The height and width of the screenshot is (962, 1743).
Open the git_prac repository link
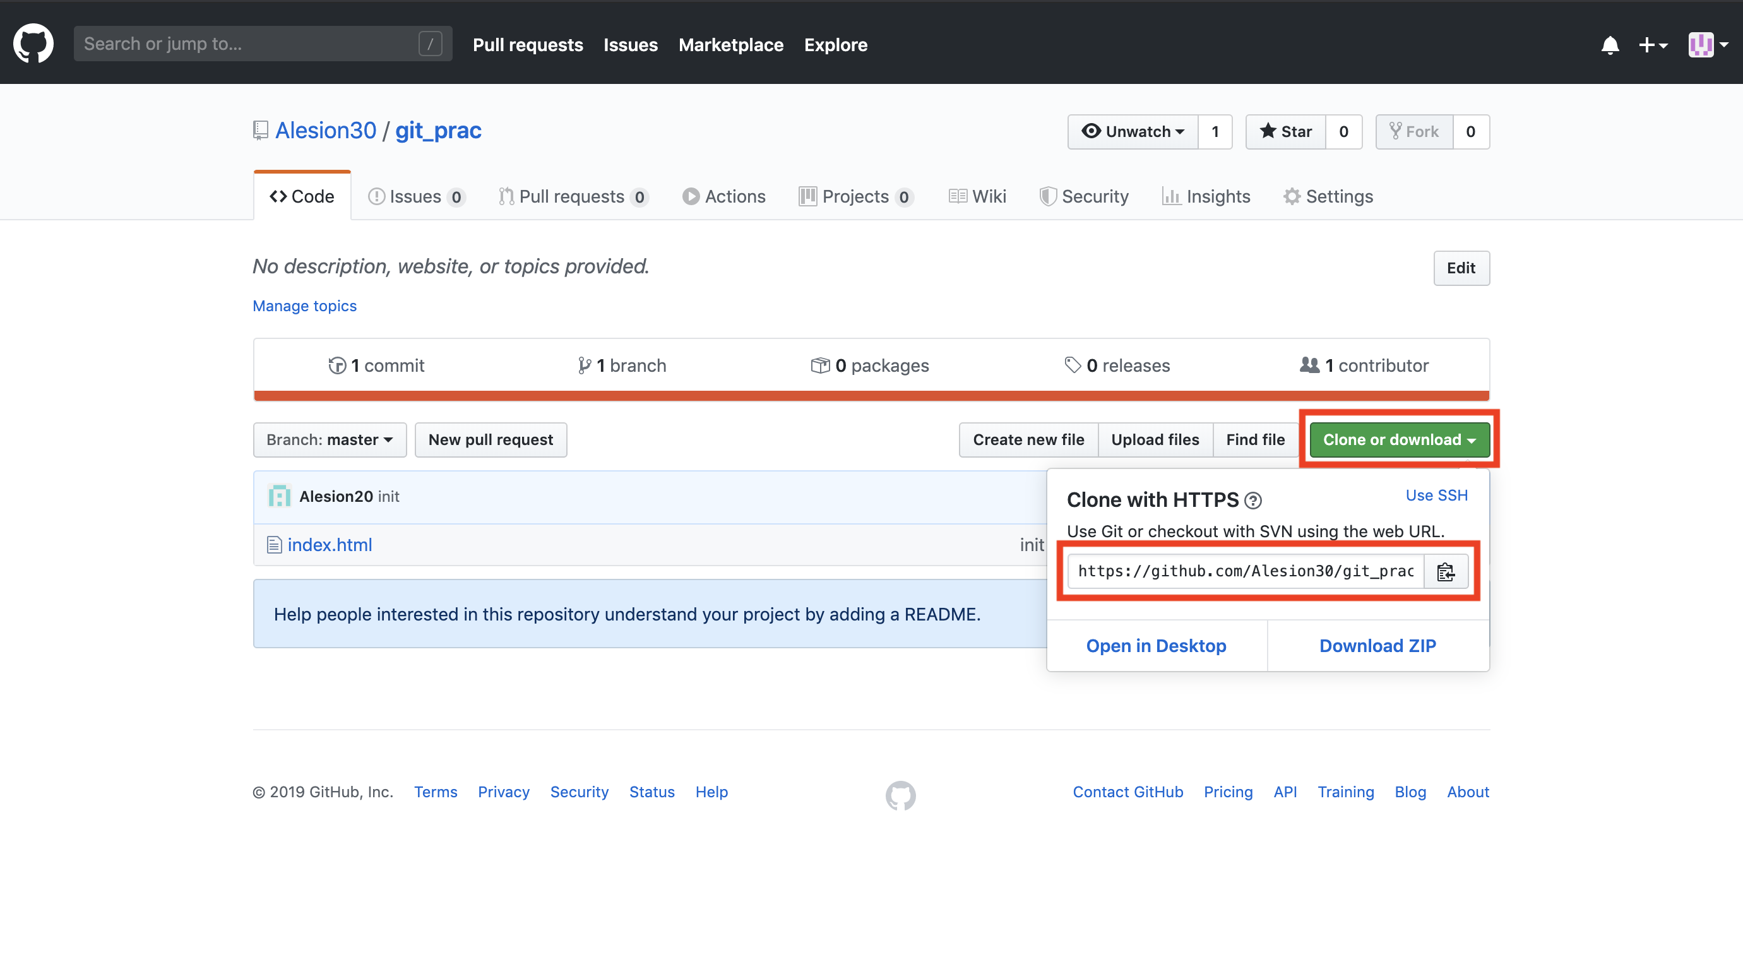point(439,130)
